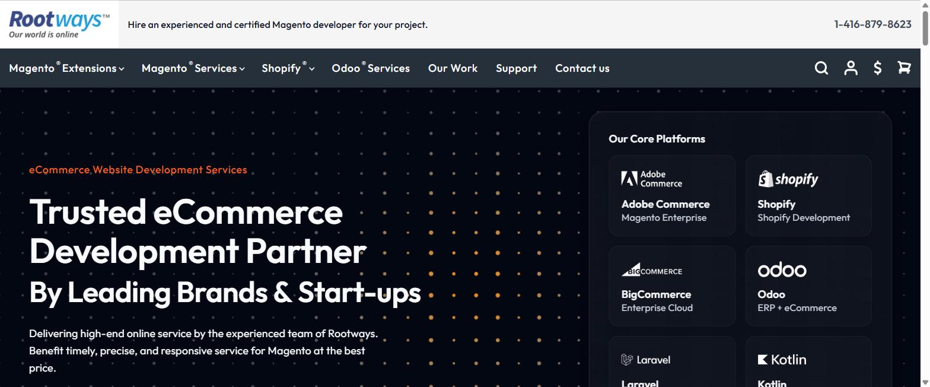
Task: Click the 'Our Core Platforms' heading
Action: [657, 139]
